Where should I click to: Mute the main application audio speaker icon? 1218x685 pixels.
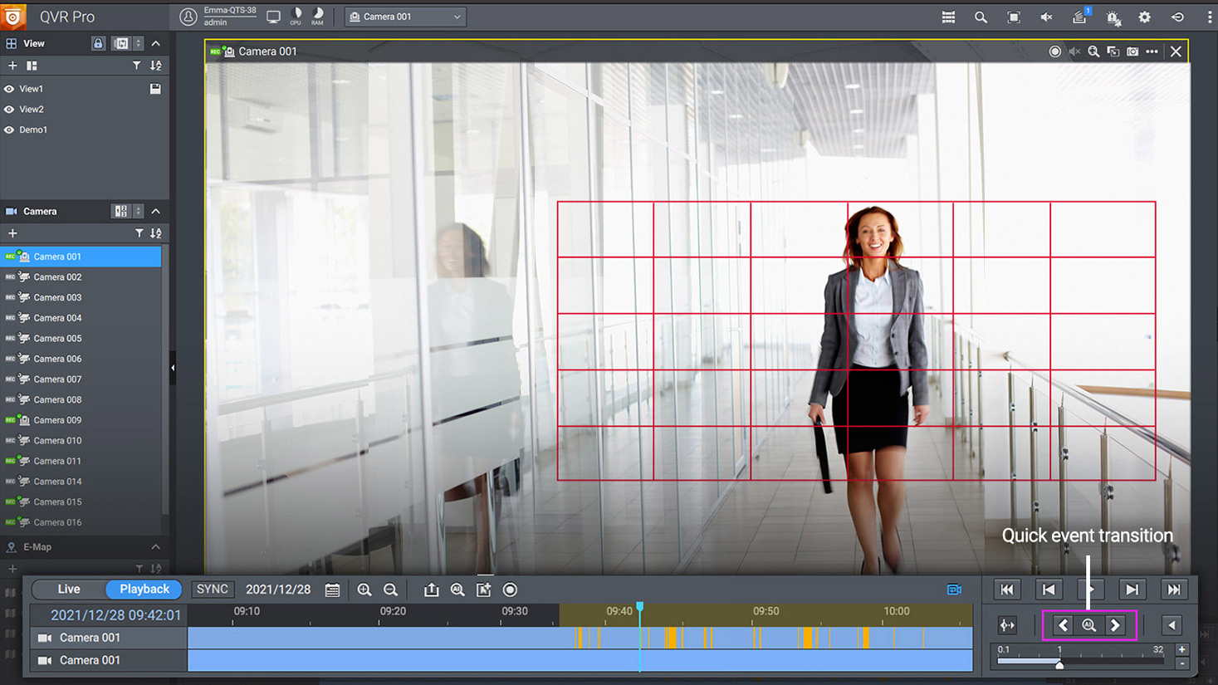point(1046,17)
